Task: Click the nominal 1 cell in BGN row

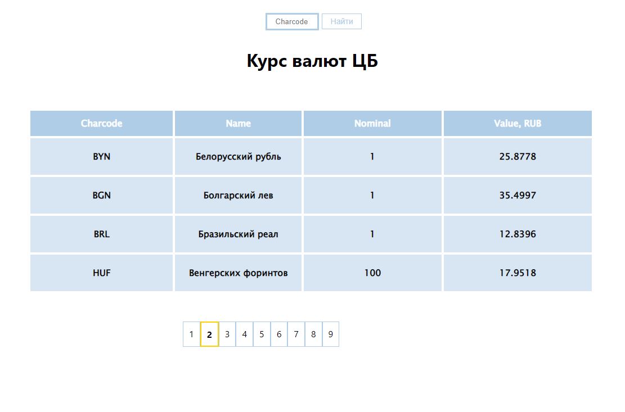Action: [372, 196]
